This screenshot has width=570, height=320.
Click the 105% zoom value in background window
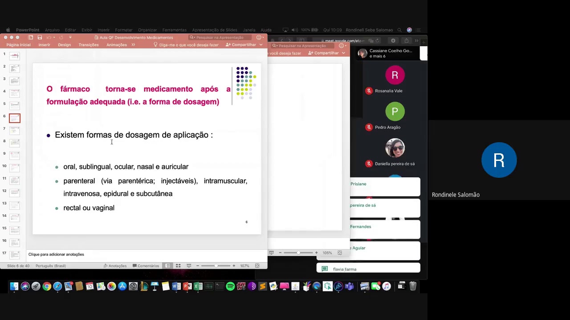(x=327, y=253)
